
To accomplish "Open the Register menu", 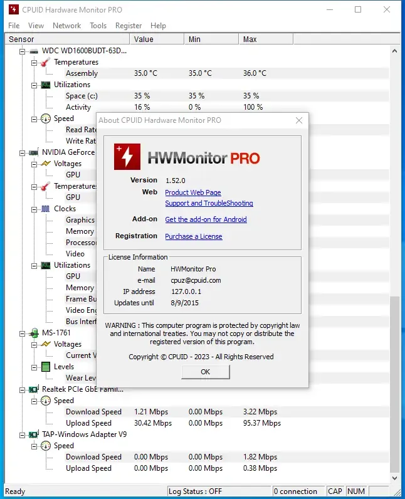I will point(129,26).
